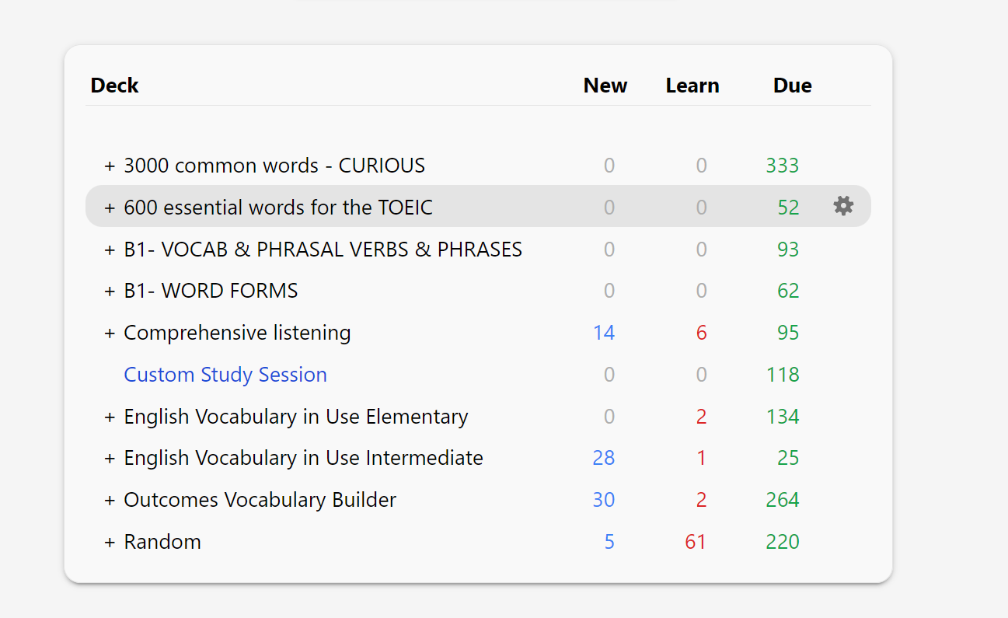Image resolution: width=1008 pixels, height=618 pixels.
Task: Expand the Comprehensive listening deck
Action: coord(110,333)
